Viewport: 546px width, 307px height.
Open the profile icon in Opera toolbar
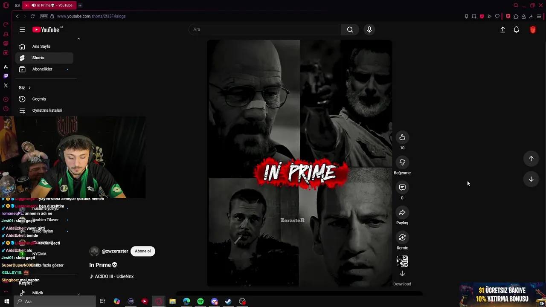[523, 16]
